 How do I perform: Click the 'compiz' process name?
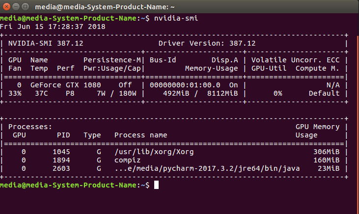128,160
